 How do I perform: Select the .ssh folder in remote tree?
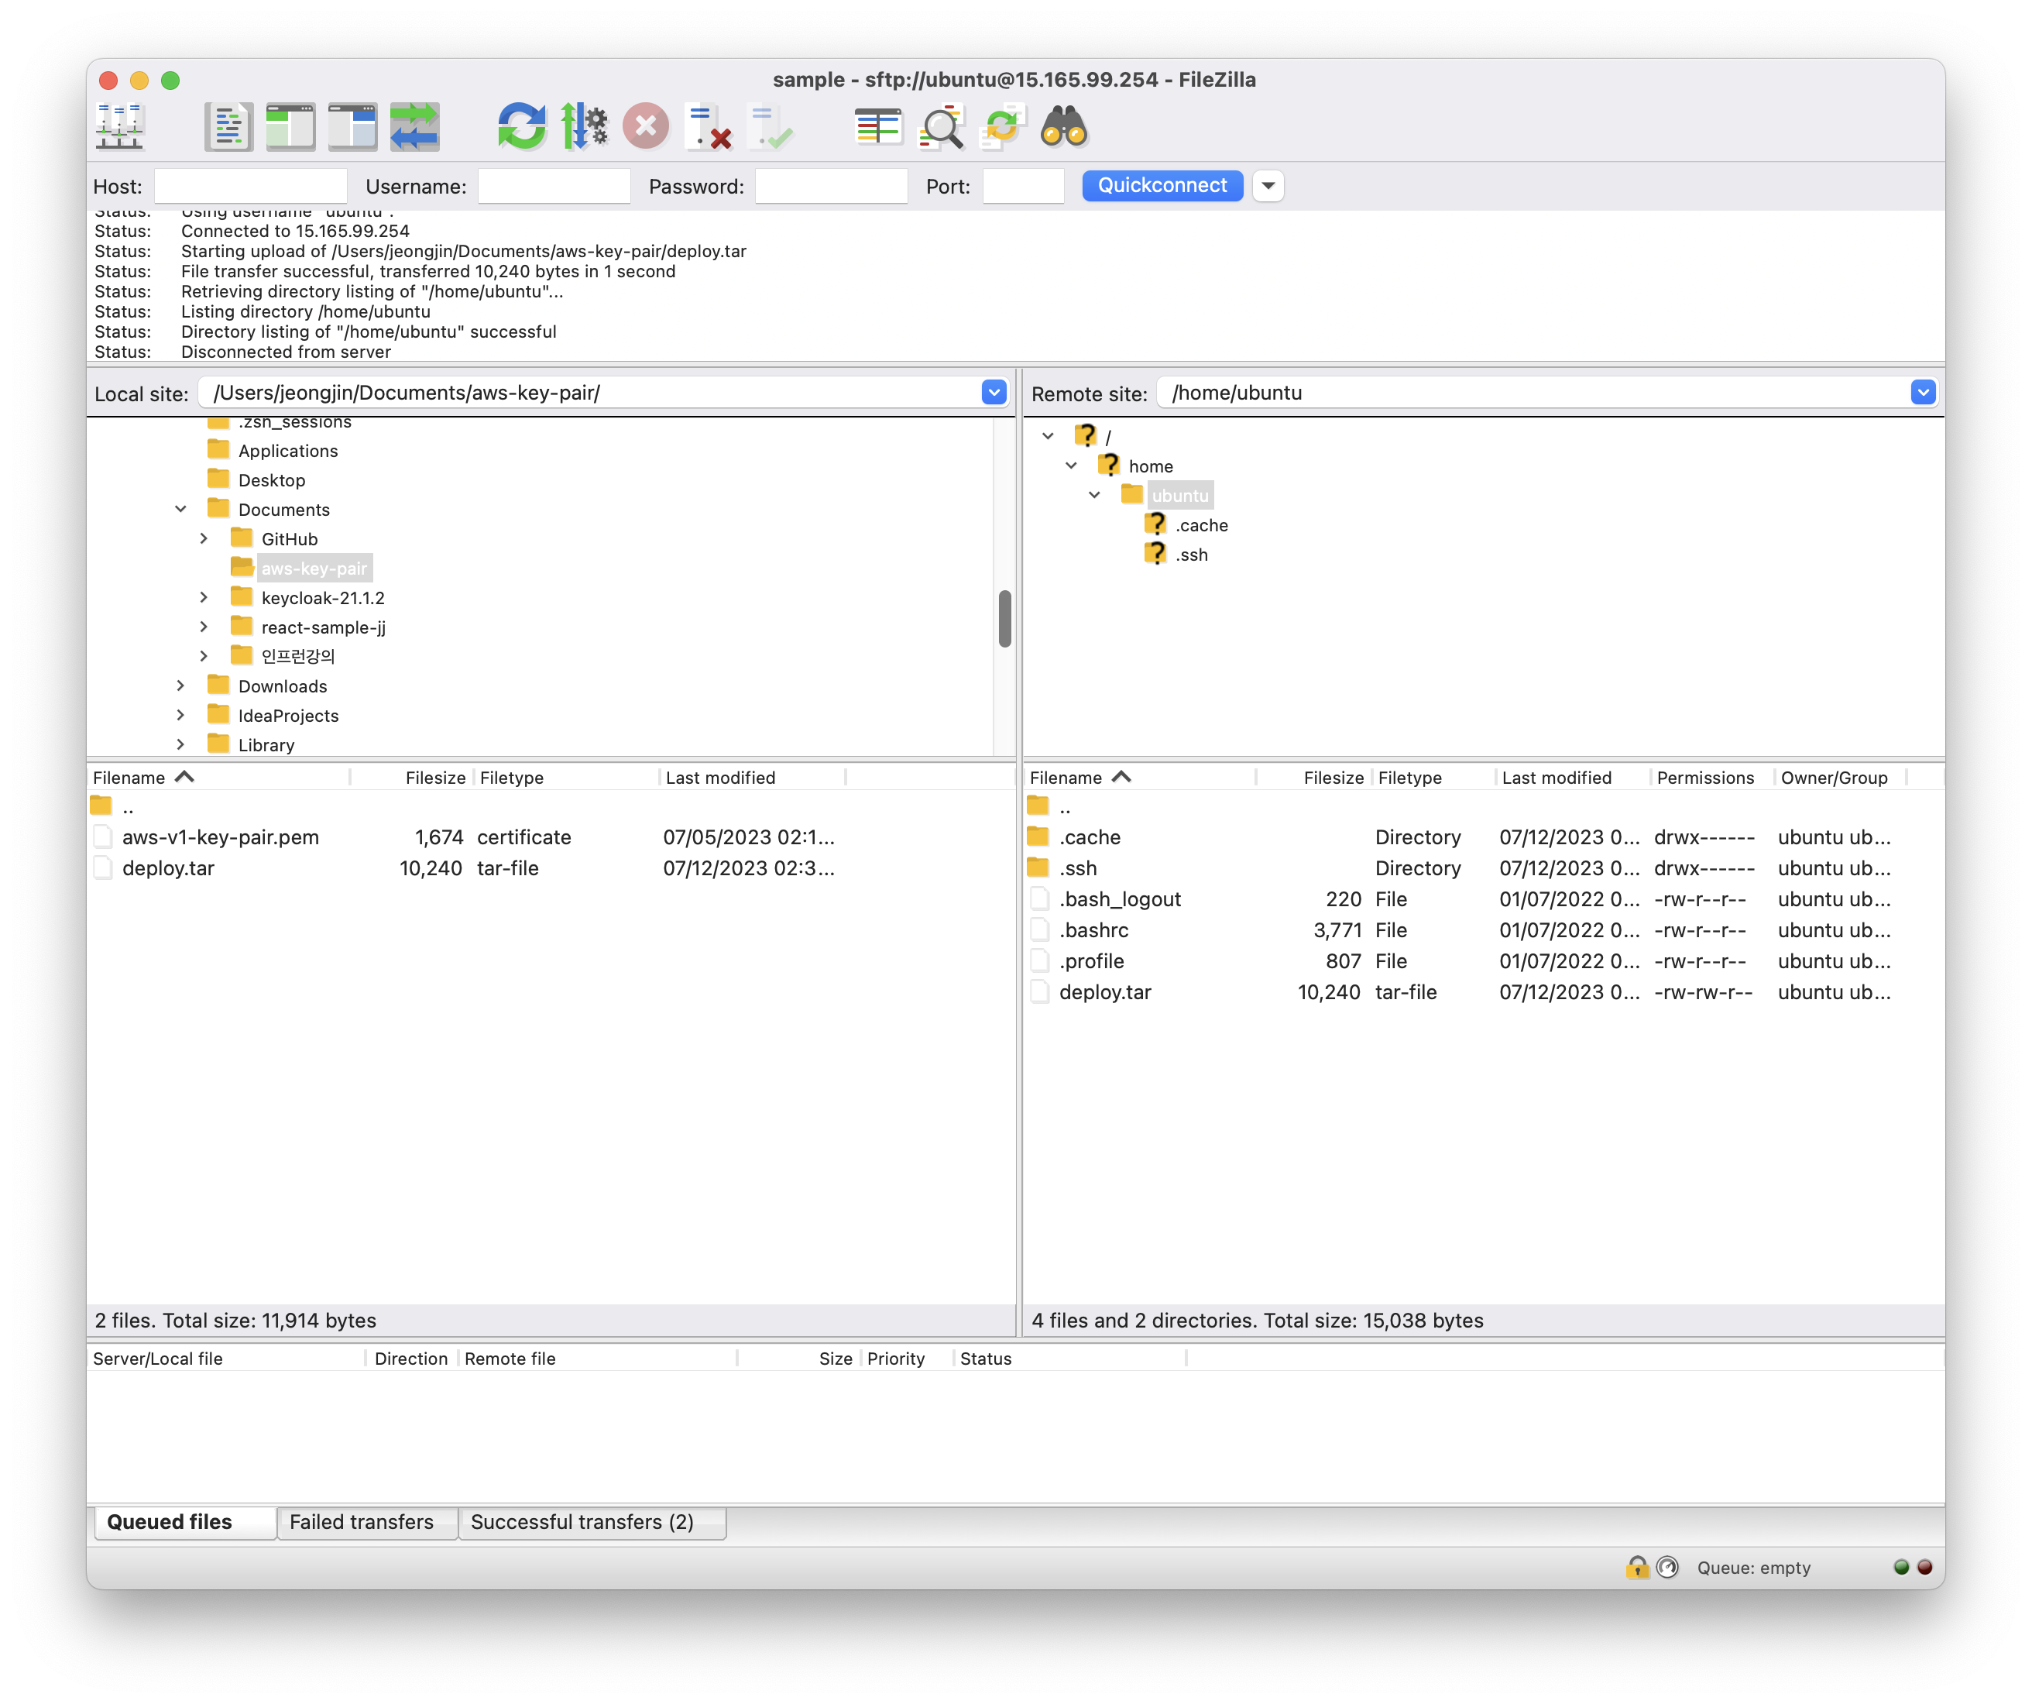point(1191,555)
